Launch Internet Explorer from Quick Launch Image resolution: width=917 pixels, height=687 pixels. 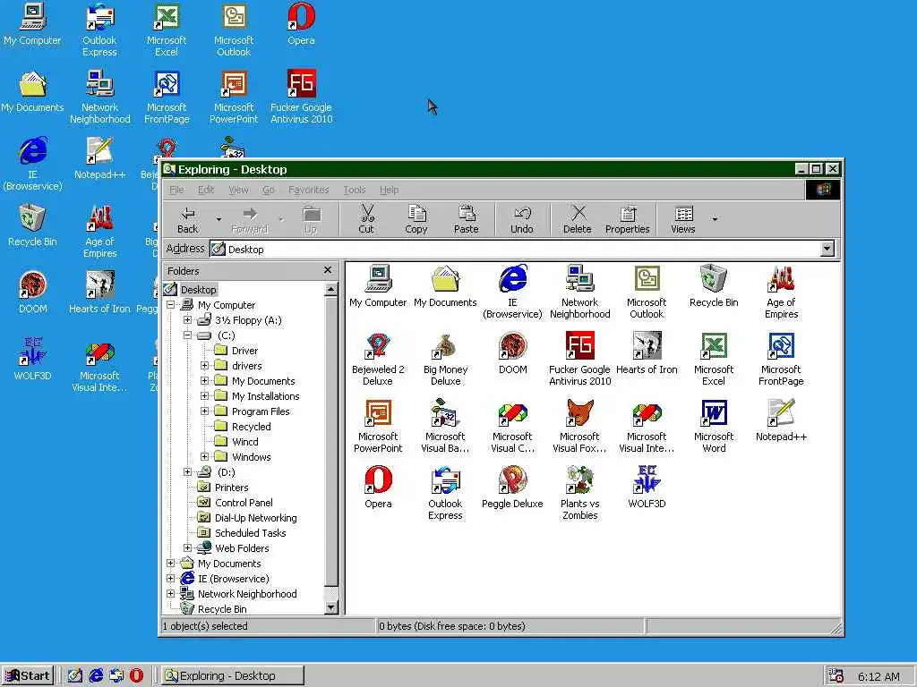(x=96, y=676)
